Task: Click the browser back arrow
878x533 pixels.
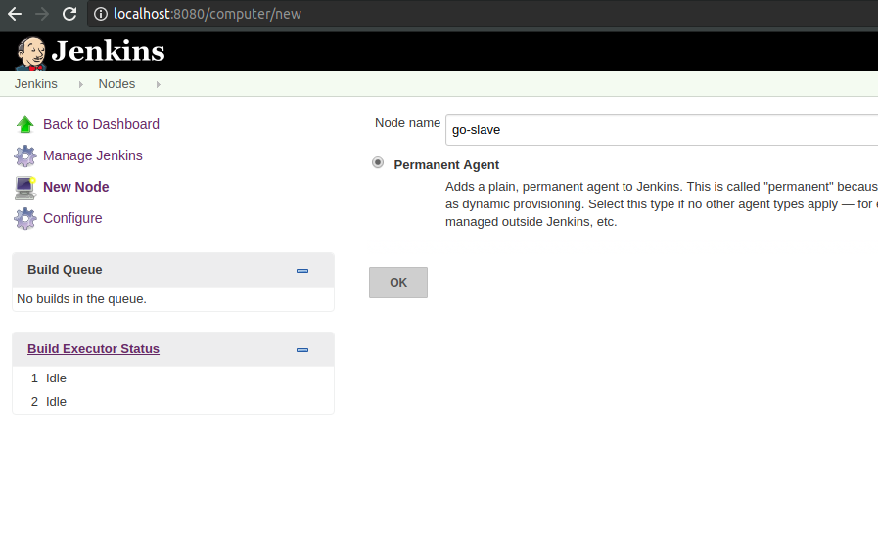Action: (15, 14)
